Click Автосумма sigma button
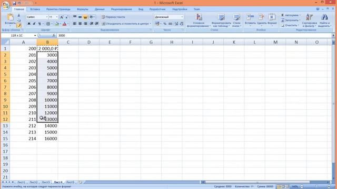The image size is (337, 189). pyautogui.click(x=291, y=15)
